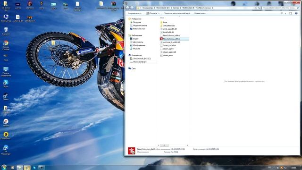The width and height of the screenshot is (302, 170).
Task: Open Organize (Упорядочить) dropdown menu
Action: (134, 13)
